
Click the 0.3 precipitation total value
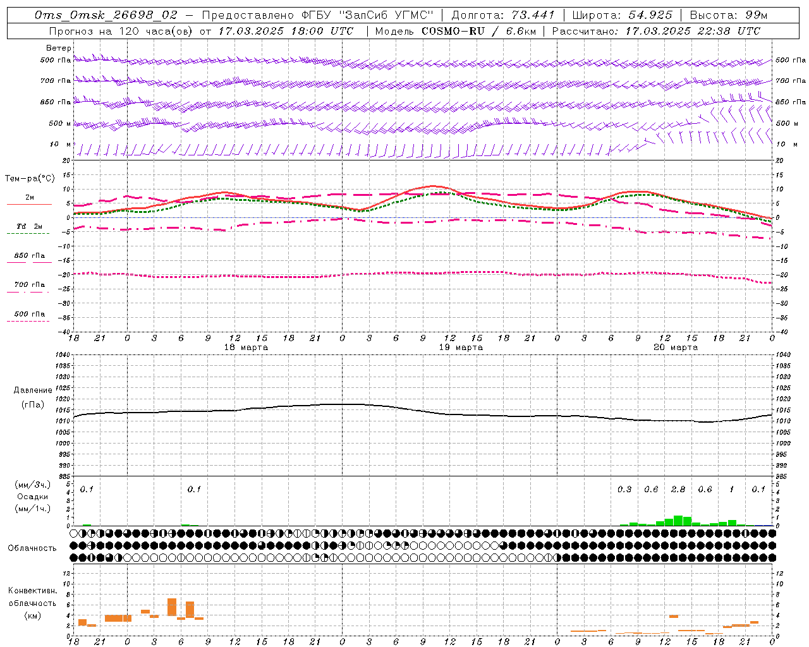coord(624,490)
